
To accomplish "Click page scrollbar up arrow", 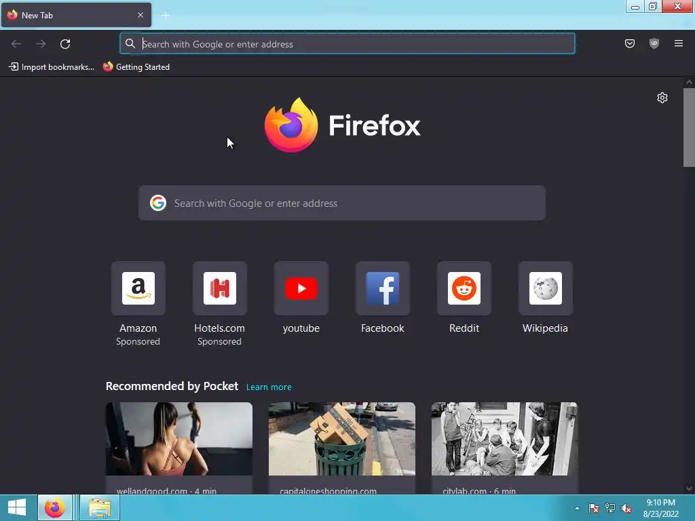I will point(689,82).
